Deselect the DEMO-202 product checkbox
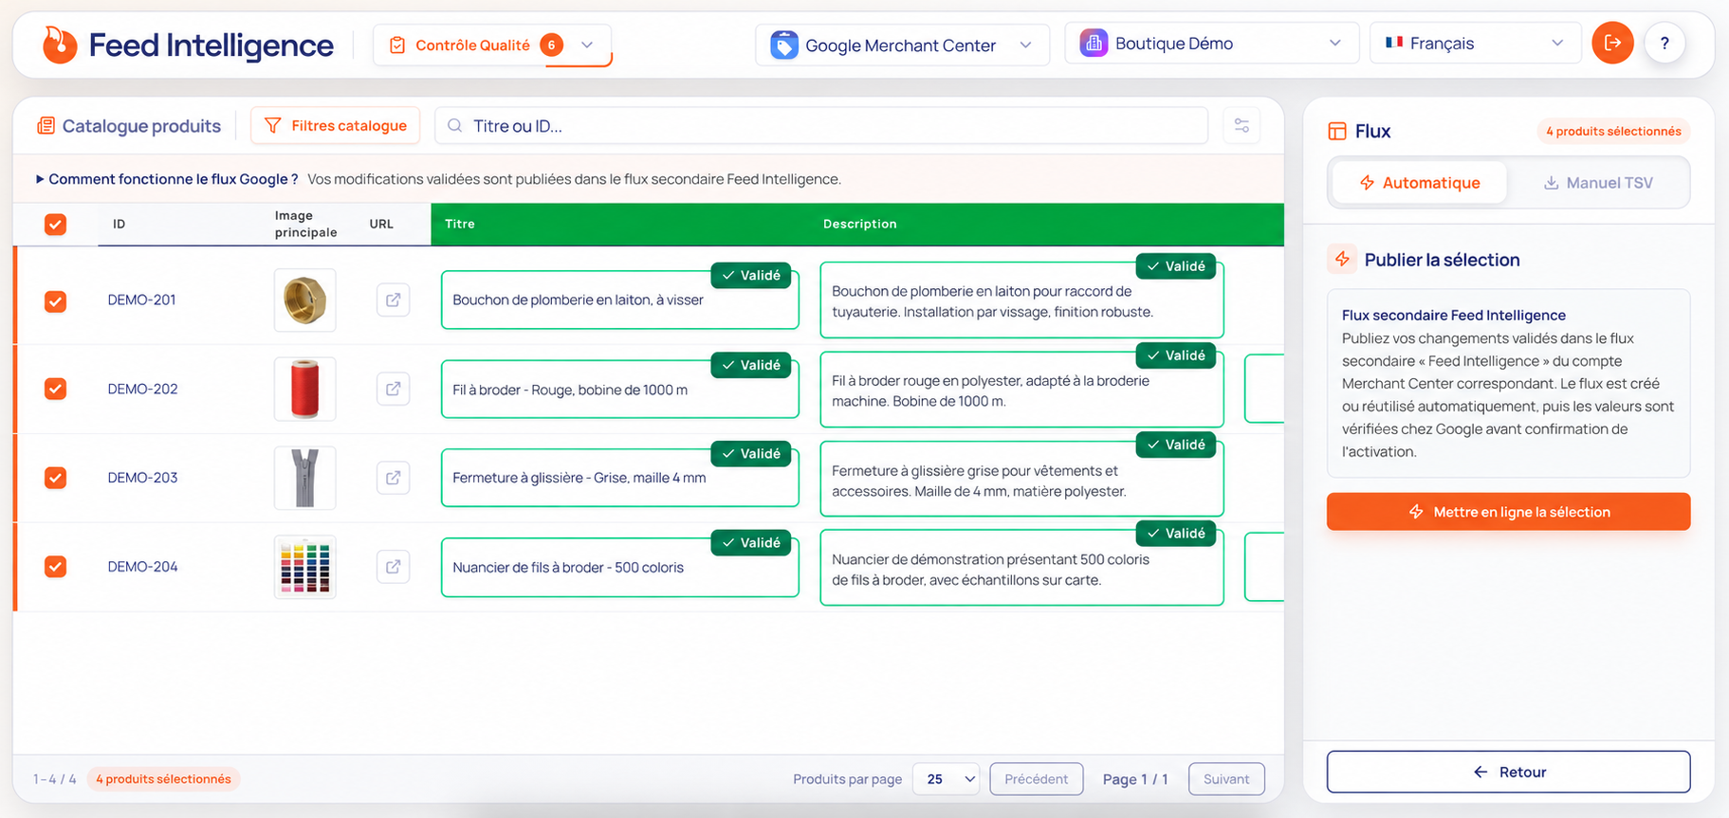The height and width of the screenshot is (818, 1729). 56,389
